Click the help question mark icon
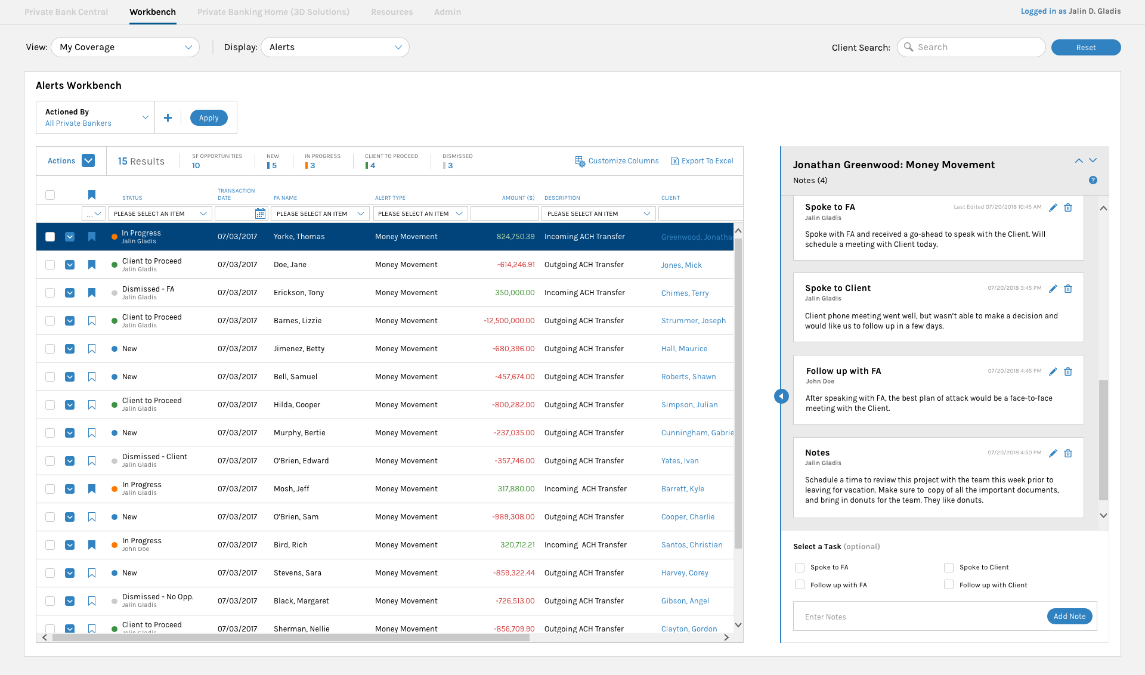Screen dimensions: 1145x675 pos(1093,180)
